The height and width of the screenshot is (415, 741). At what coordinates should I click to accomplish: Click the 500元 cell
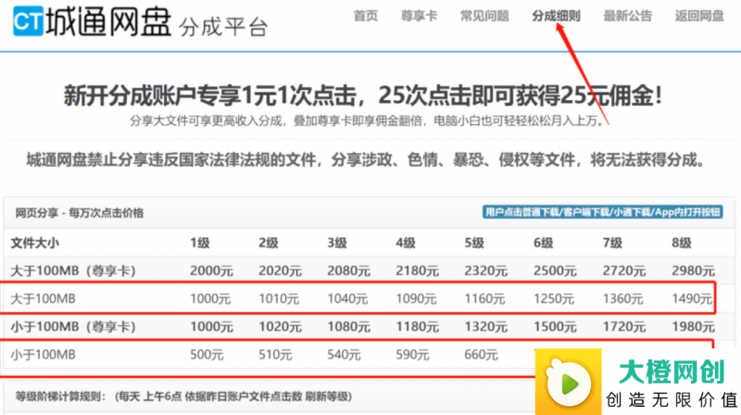pos(207,355)
